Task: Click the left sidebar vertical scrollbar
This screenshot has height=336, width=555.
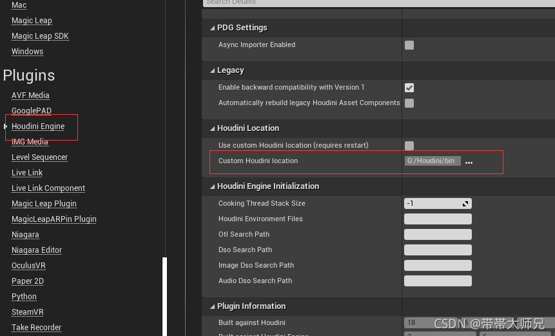Action: point(164,297)
